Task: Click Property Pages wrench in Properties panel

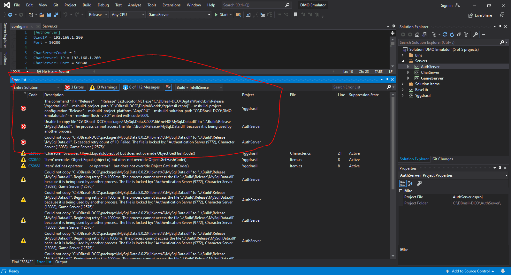Action: (419, 183)
